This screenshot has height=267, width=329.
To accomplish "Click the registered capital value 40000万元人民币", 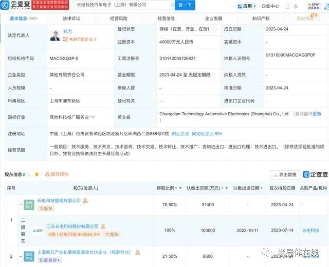I will click(x=176, y=42).
